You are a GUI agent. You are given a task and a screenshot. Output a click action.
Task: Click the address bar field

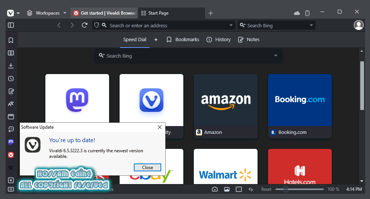(163, 25)
